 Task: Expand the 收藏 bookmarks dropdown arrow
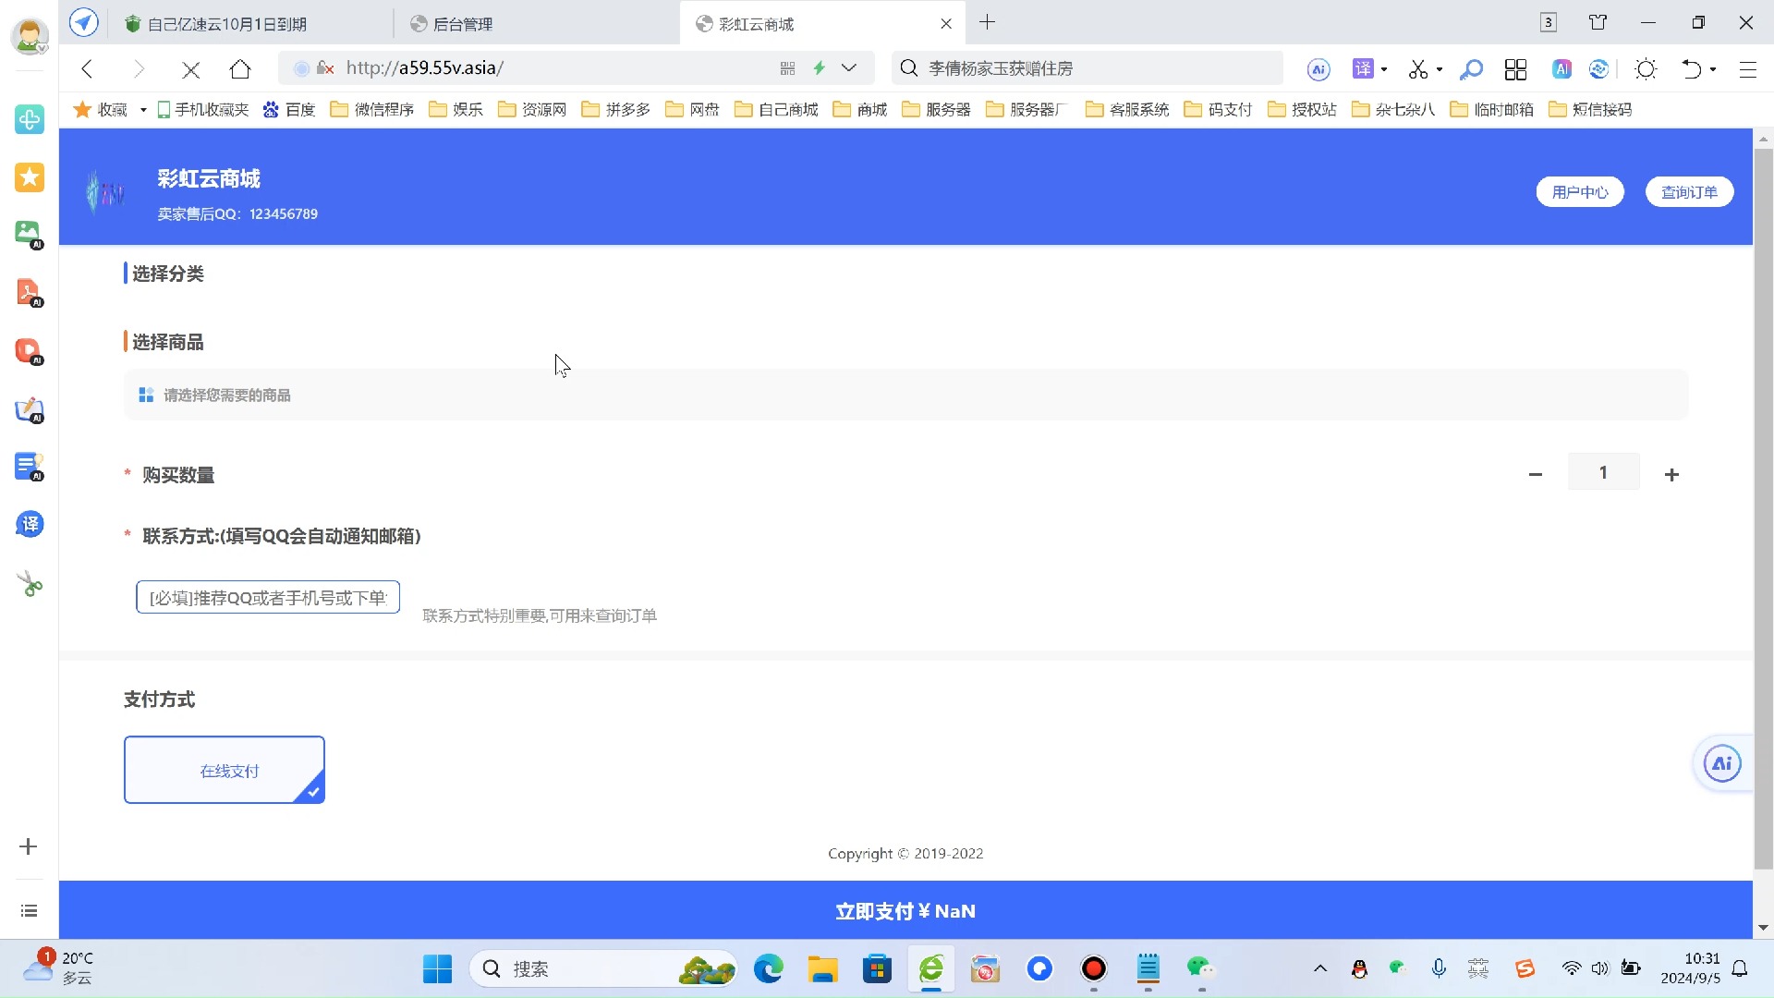click(143, 110)
